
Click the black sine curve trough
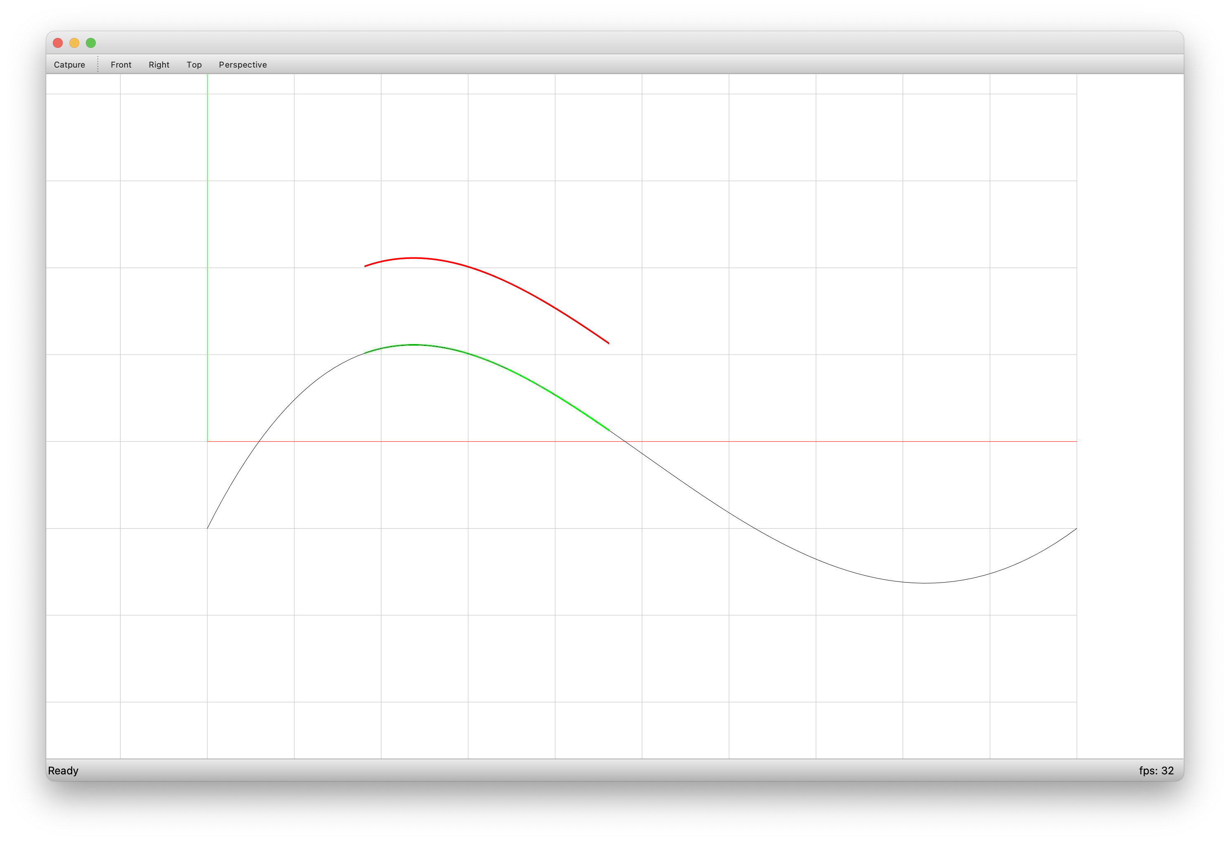(925, 583)
